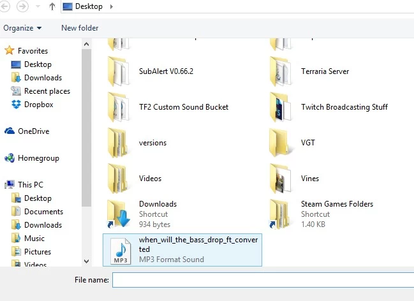The height and width of the screenshot is (301, 414).
Task: Select This PC in navigation pane
Action: click(31, 184)
